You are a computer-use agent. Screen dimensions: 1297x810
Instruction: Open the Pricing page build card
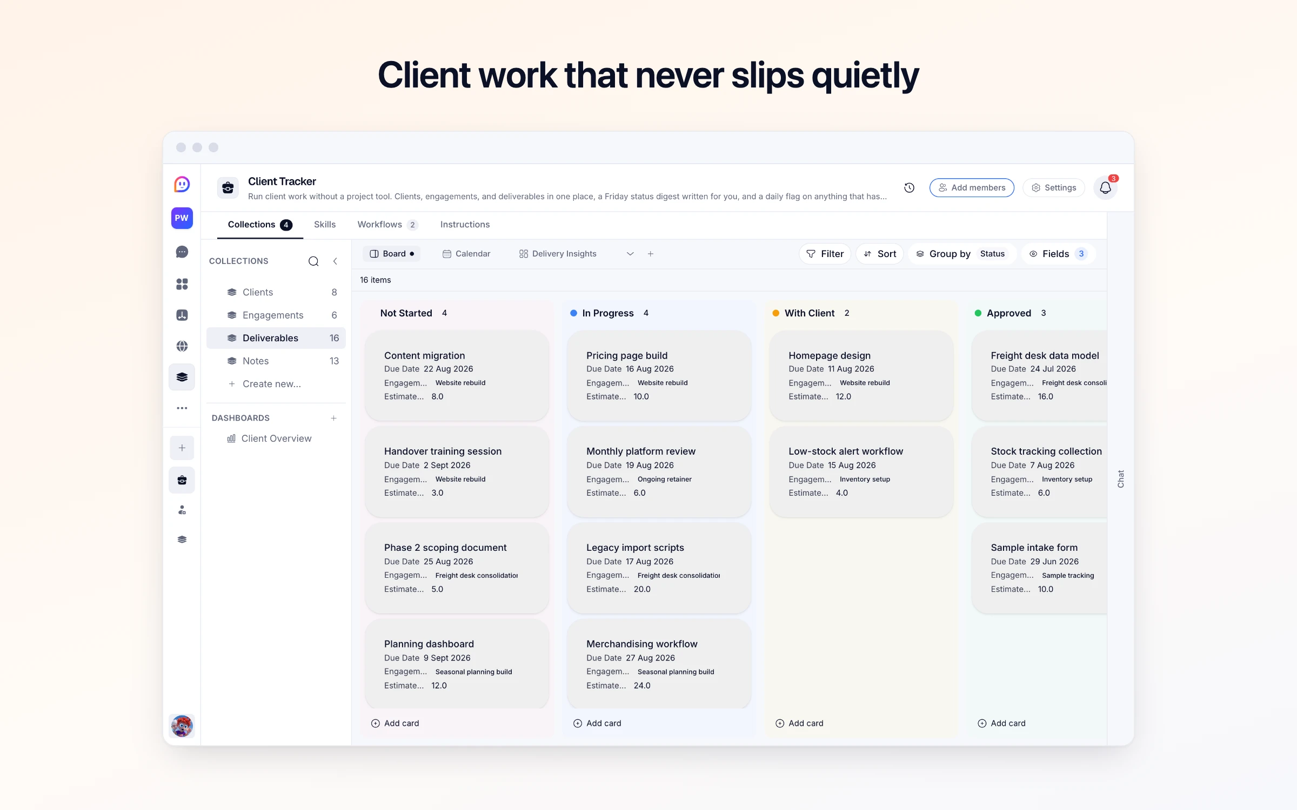(x=659, y=376)
